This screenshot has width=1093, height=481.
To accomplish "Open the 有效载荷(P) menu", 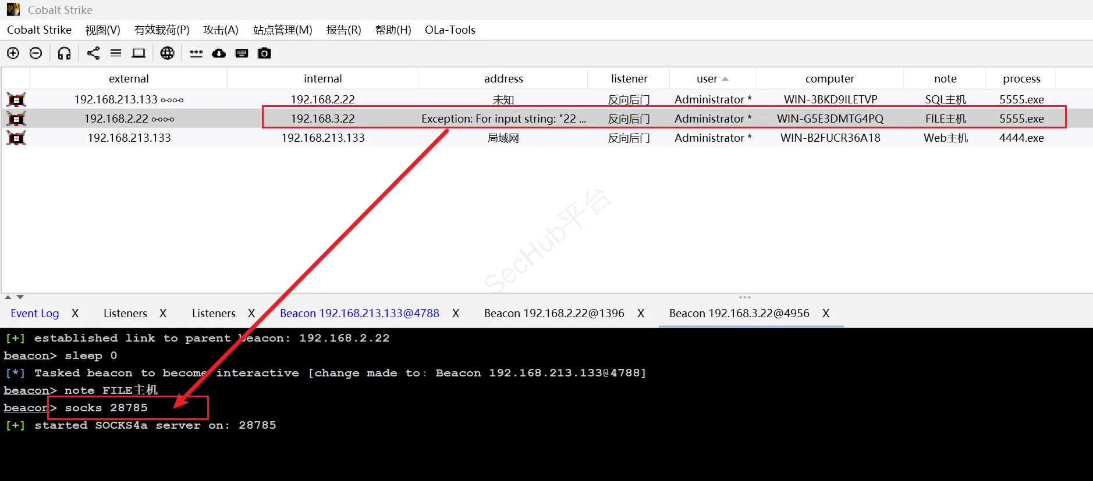I will 162,30.
